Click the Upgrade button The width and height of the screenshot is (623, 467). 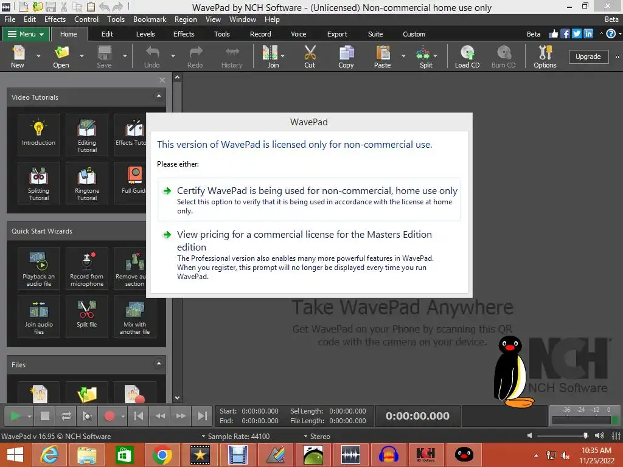[588, 57]
